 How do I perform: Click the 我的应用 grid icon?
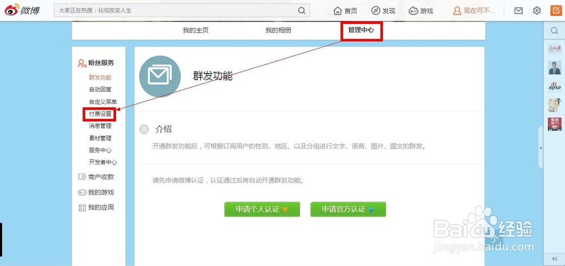point(82,208)
